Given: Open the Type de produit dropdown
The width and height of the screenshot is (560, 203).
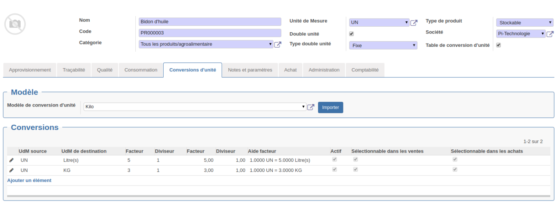Looking at the screenshot, I should click(524, 23).
